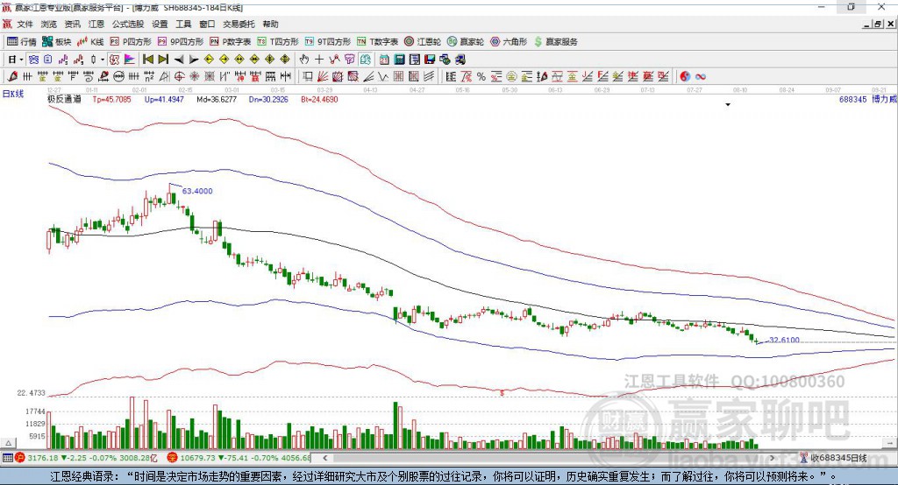Open the T数字表 tool
Screen dimensions: 898x485
click(x=377, y=42)
